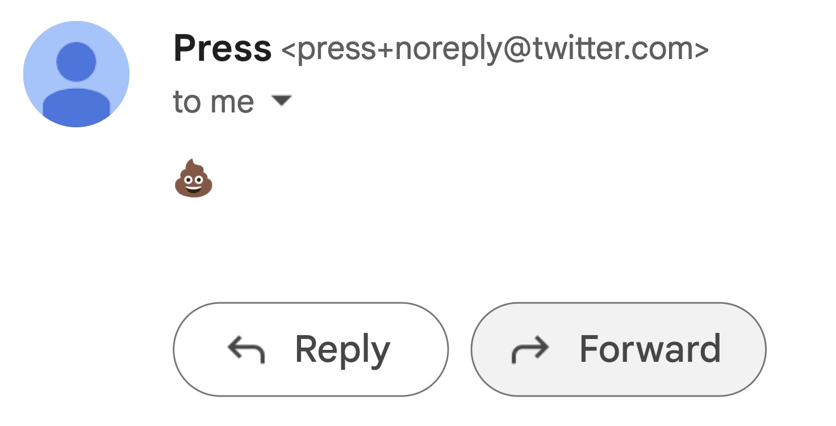Click the 'Reply' label text
Viewport: 836px width, 426px height.
pyautogui.click(x=342, y=350)
